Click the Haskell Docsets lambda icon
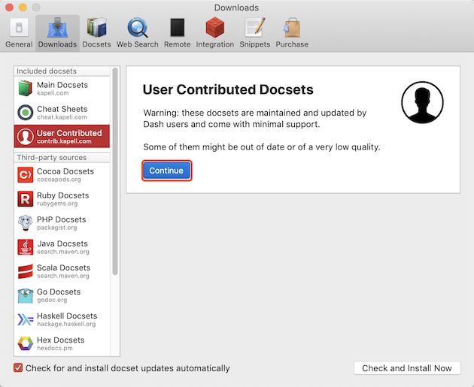The image size is (474, 387). coord(26,319)
